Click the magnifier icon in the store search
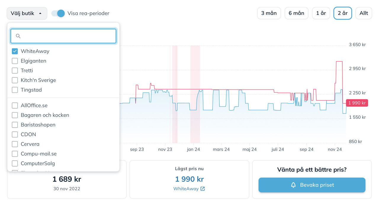The height and width of the screenshot is (206, 379). click(x=18, y=36)
